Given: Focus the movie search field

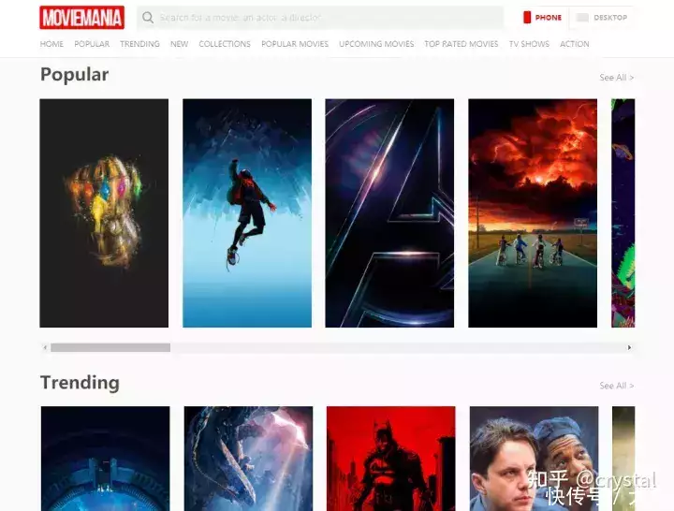Looking at the screenshot, I should pyautogui.click(x=320, y=18).
